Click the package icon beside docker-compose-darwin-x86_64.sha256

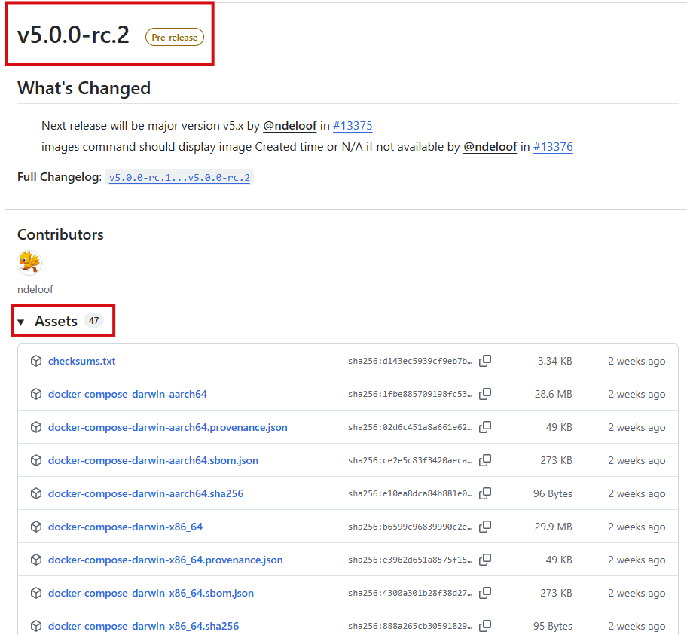[x=36, y=626]
